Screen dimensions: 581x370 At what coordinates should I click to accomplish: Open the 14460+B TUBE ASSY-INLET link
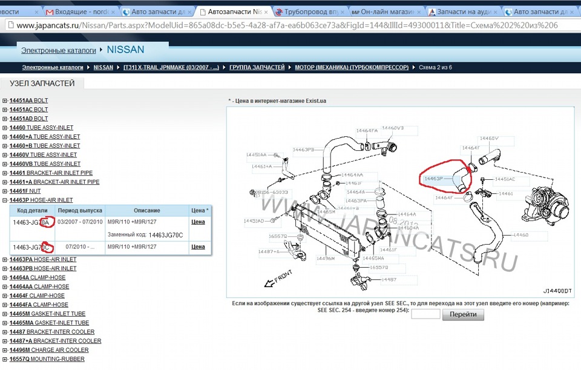click(44, 146)
